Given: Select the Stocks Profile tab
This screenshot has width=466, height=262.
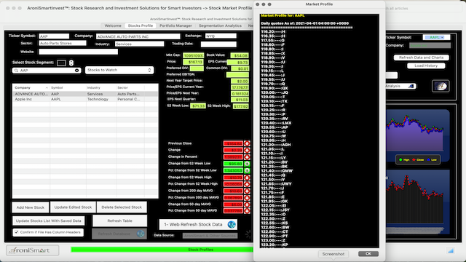Looking at the screenshot, I should (141, 26).
